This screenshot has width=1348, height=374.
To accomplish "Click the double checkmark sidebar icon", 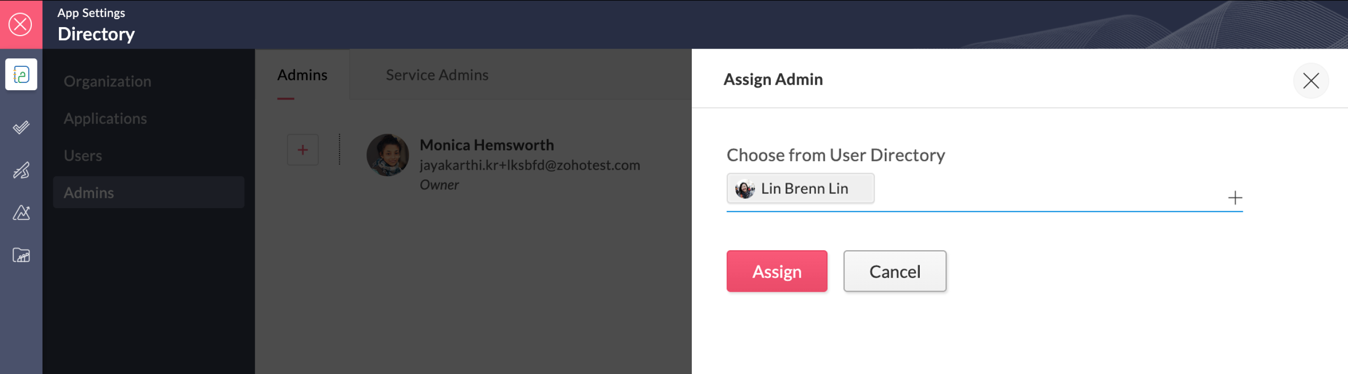I will click(x=21, y=128).
